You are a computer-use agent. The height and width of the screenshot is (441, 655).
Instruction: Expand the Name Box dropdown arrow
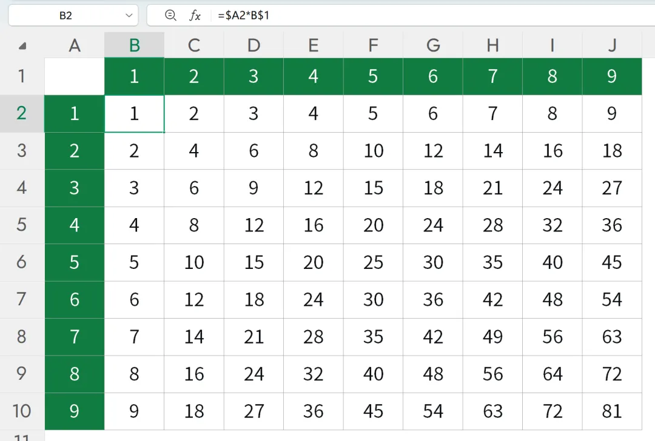129,15
